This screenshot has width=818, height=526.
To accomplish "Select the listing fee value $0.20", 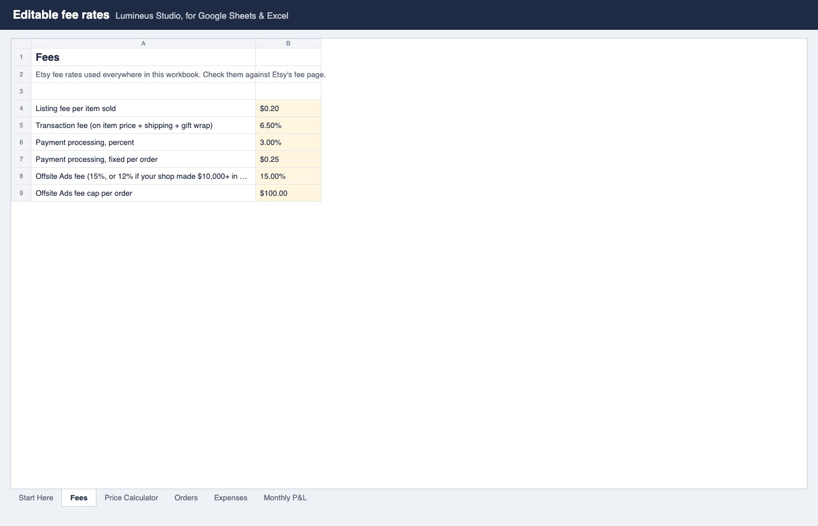I will (288, 109).
